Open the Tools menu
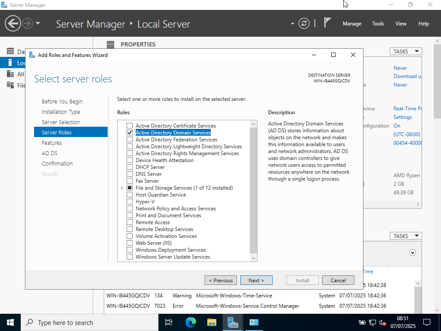The height and width of the screenshot is (331, 441). tap(378, 24)
